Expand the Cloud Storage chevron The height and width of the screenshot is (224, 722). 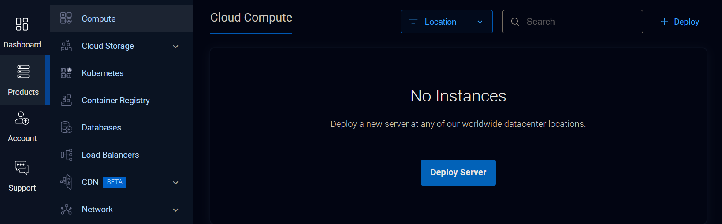pyautogui.click(x=175, y=46)
